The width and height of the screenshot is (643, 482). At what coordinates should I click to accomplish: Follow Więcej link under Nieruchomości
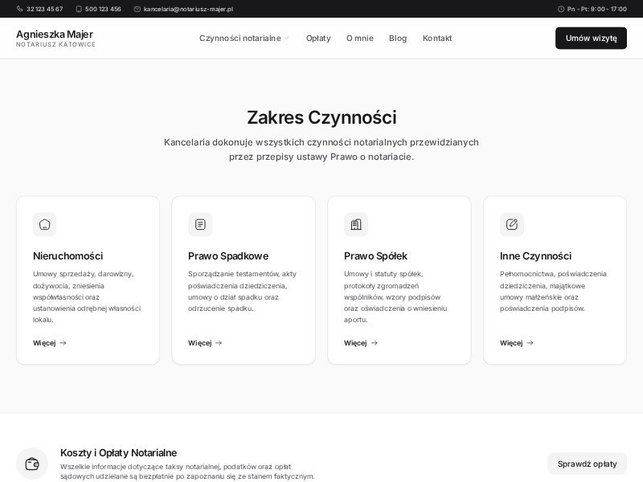[49, 343]
